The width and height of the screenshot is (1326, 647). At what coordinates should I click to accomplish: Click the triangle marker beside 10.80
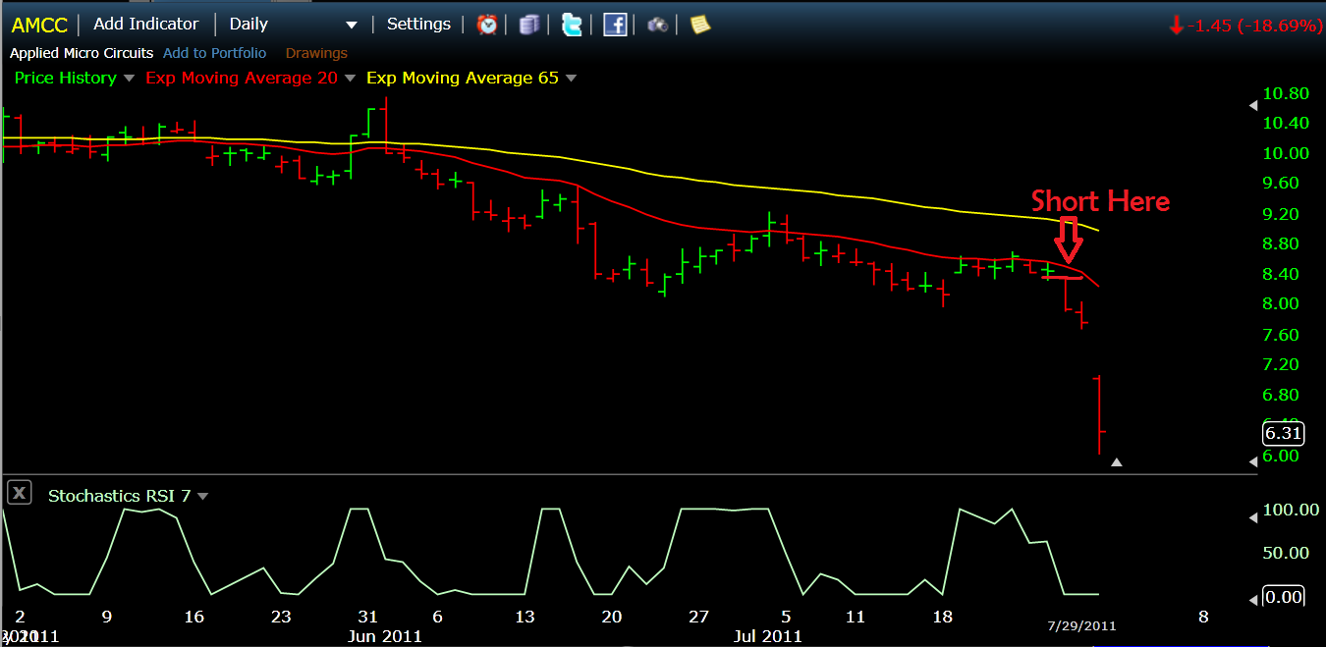click(x=1251, y=104)
